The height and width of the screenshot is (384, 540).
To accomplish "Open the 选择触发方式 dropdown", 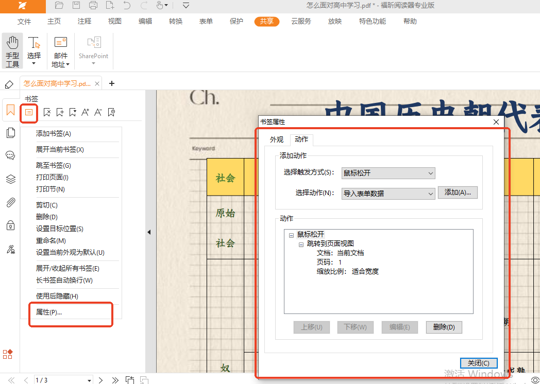I will click(x=389, y=173).
